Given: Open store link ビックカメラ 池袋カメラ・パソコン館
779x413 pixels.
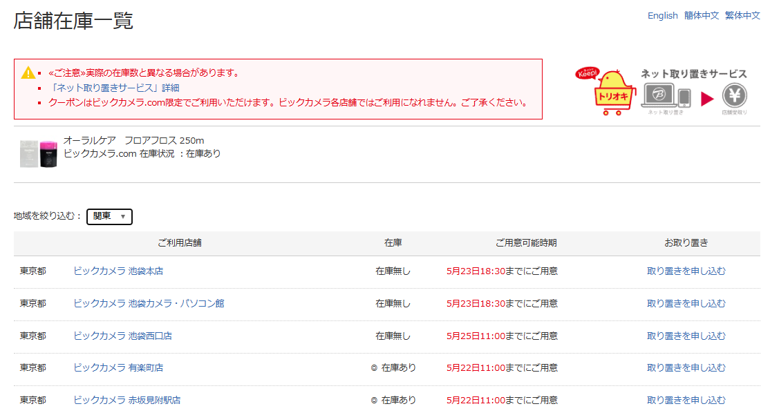Looking at the screenshot, I should pos(149,303).
